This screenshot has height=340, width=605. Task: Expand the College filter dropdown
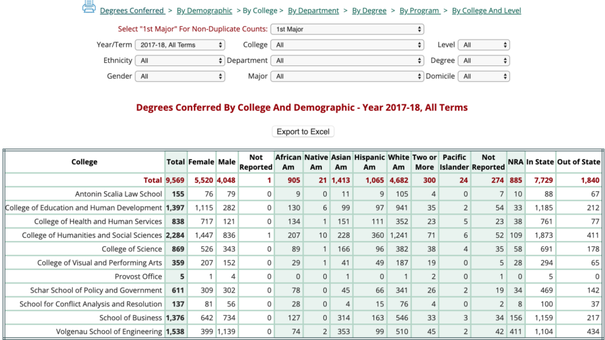pos(347,45)
